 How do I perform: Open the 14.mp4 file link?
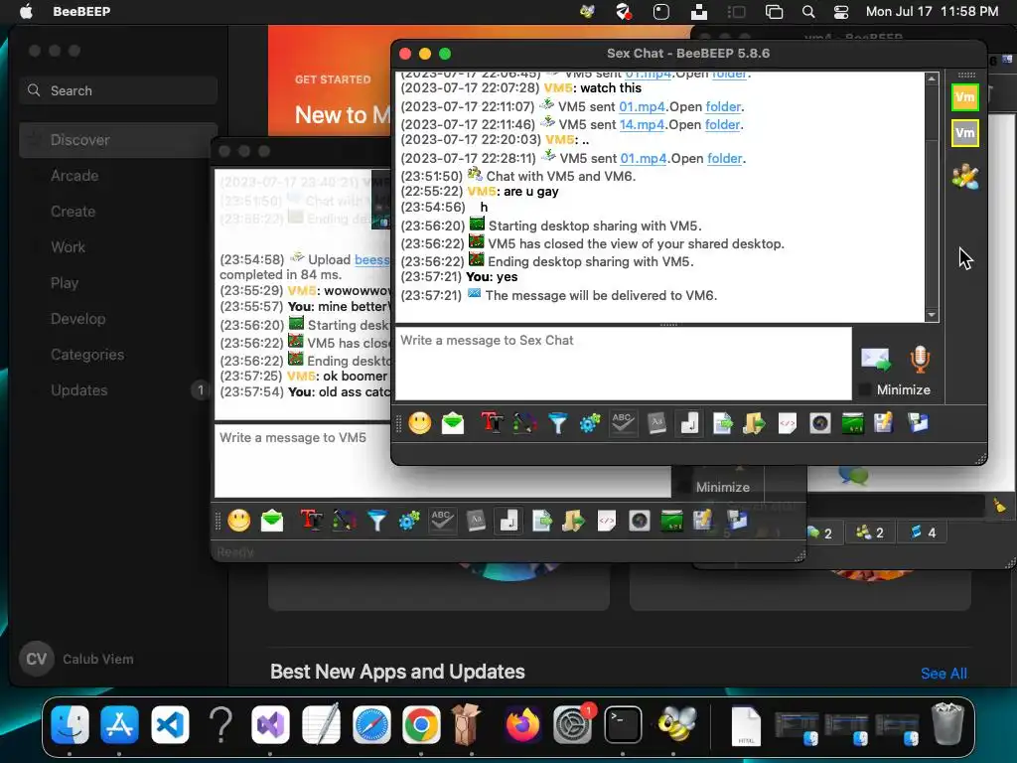[x=642, y=124]
